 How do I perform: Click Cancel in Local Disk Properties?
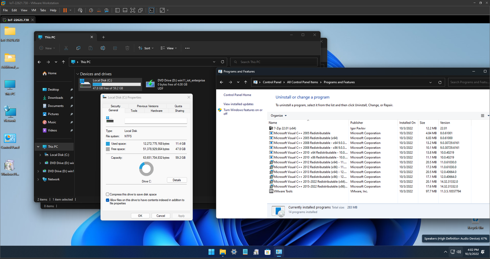point(161,216)
